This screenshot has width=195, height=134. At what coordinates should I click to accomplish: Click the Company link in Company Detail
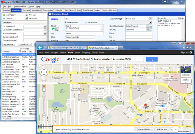coord(55,19)
